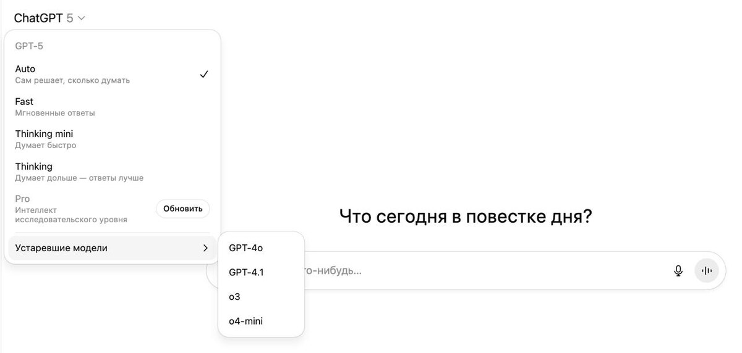Open the ChatGPT 5 model selector dropdown
The width and height of the screenshot is (742, 353).
point(49,18)
